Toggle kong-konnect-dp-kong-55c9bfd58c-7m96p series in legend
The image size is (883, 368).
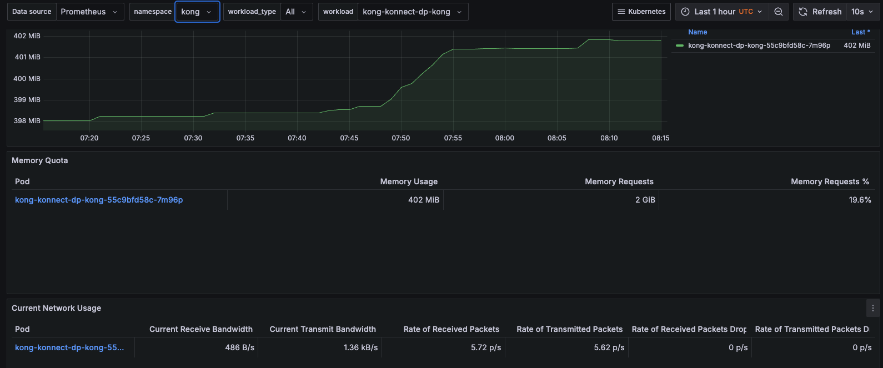point(759,46)
